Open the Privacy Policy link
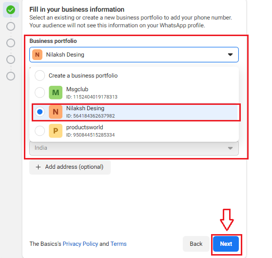The width and height of the screenshot is (272, 258). point(80,244)
